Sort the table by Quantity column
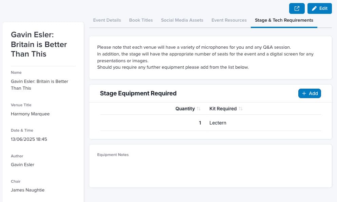Screen dimensions: 337x202 pos(199,109)
